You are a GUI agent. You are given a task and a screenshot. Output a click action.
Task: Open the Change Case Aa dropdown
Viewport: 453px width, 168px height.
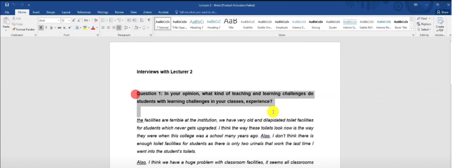pyautogui.click(x=87, y=20)
